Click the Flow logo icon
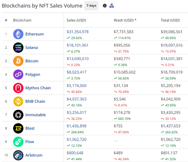Screen dimensions: 188x162 tap(18, 142)
